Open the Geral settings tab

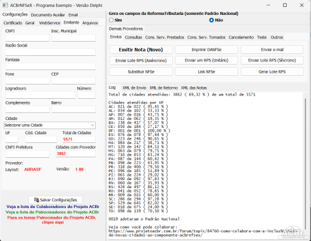click(30, 23)
